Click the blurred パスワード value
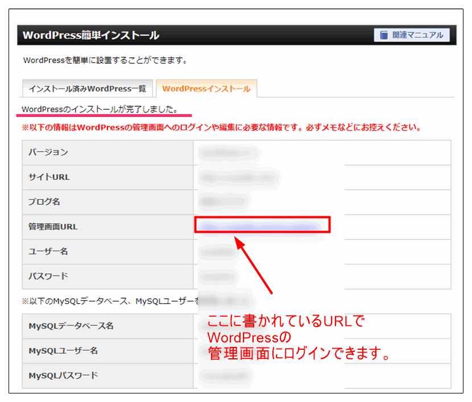The height and width of the screenshot is (402, 472). (218, 277)
